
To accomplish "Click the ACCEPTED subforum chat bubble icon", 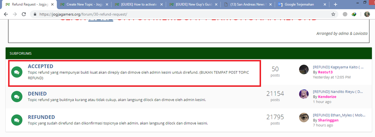I will (17, 72).
